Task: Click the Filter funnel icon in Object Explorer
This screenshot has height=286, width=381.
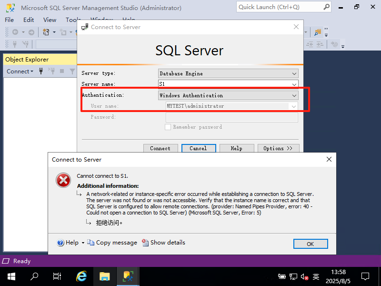Action: pos(72,71)
